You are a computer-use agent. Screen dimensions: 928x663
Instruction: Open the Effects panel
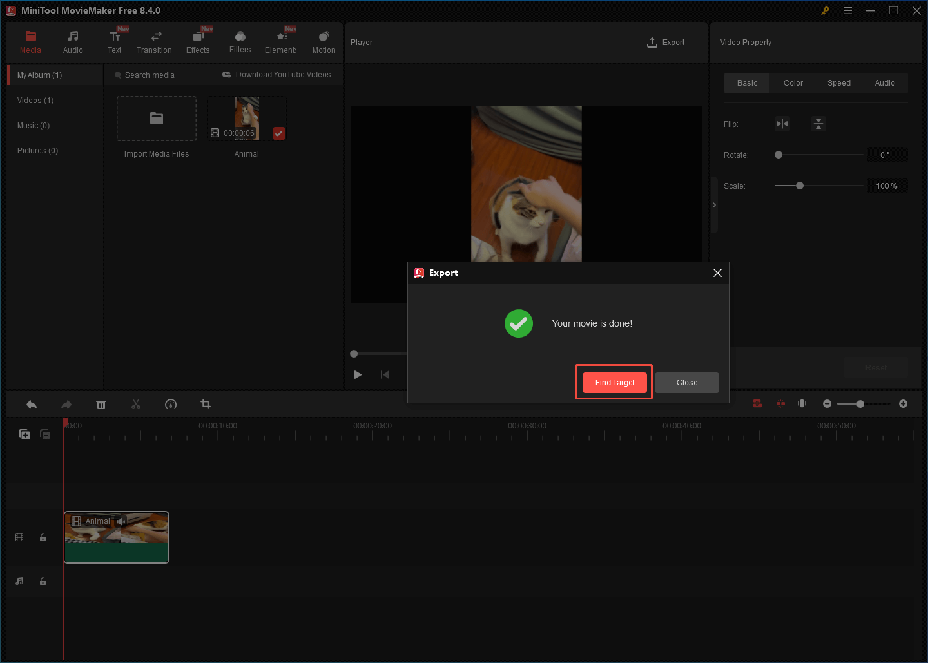[x=198, y=41]
